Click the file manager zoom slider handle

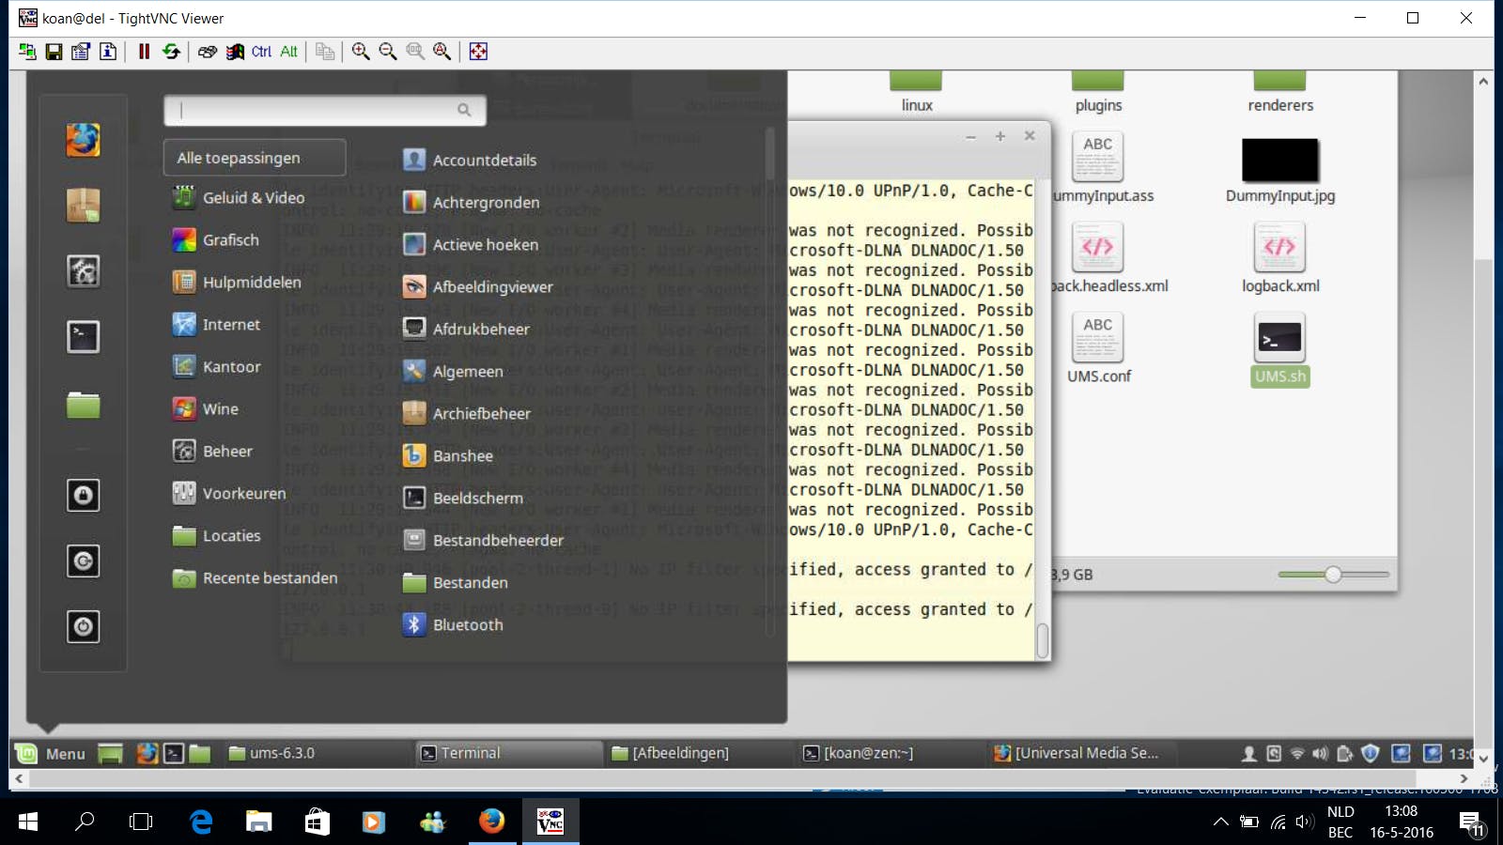(x=1333, y=575)
